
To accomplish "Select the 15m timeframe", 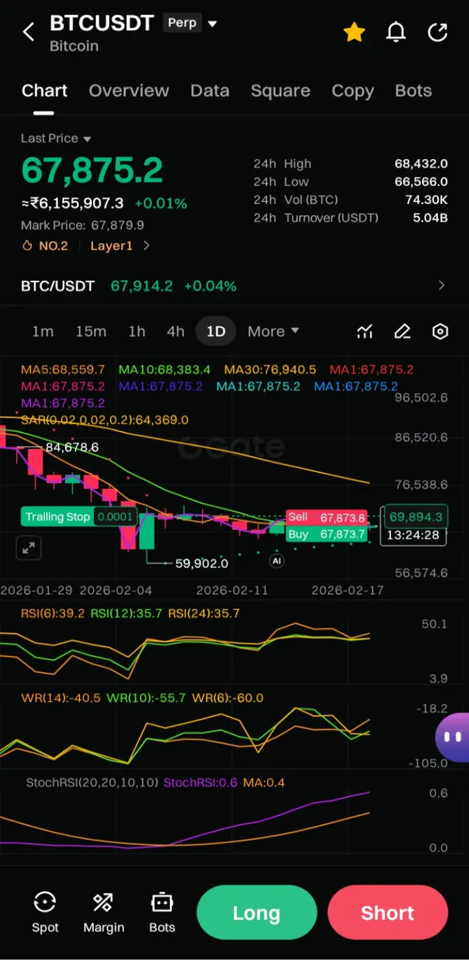I will tap(91, 332).
